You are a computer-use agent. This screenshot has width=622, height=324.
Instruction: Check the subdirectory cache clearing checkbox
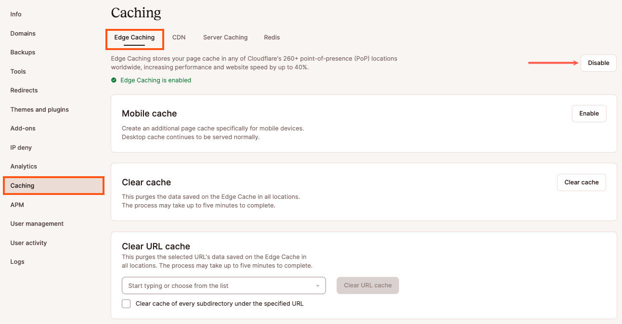(126, 303)
